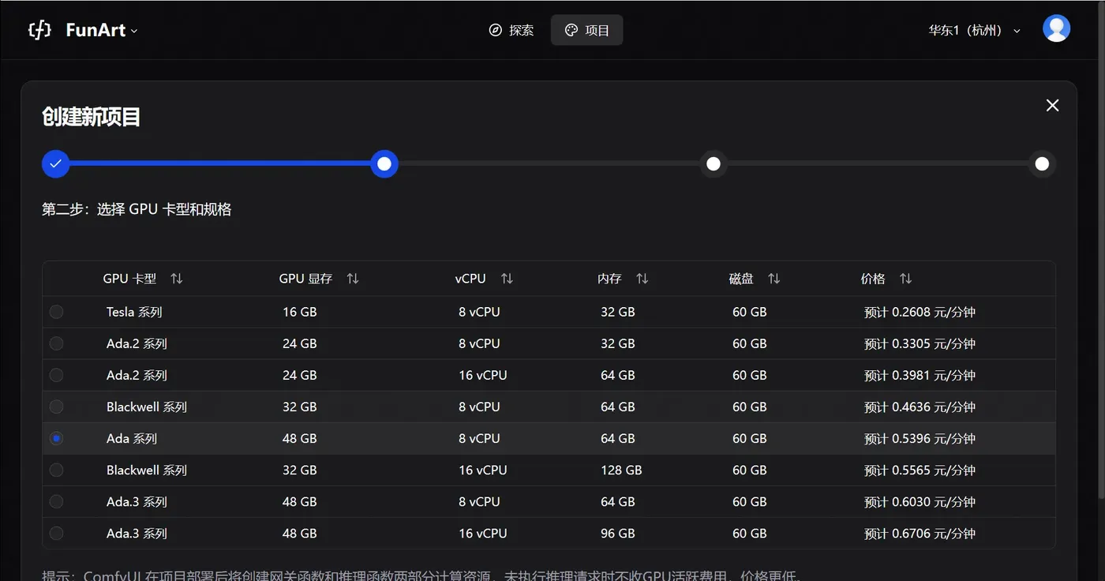Sort by 内存 column
This screenshot has height=581, width=1105.
pos(642,279)
